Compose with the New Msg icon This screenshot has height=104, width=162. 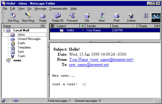click(x=28, y=16)
